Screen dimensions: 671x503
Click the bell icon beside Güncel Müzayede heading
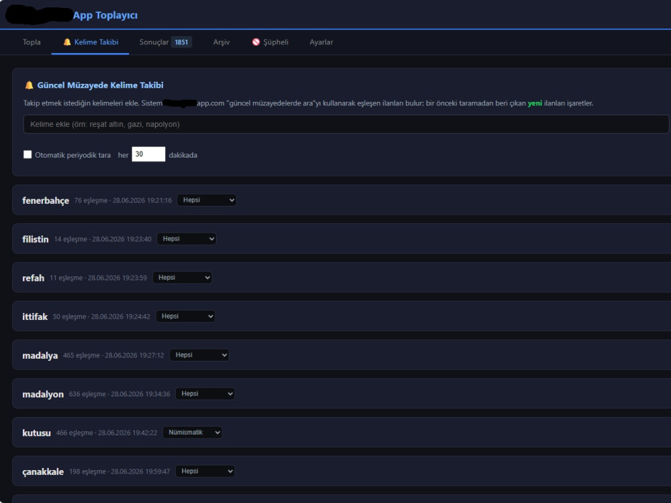pos(29,85)
